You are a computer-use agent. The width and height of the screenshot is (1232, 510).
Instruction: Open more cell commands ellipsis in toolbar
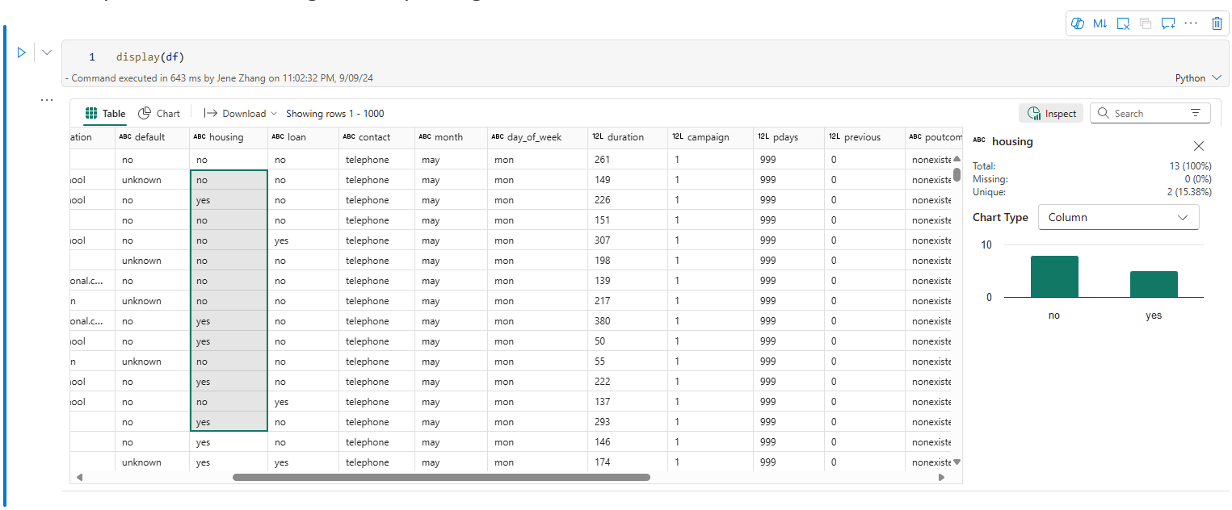1191,23
